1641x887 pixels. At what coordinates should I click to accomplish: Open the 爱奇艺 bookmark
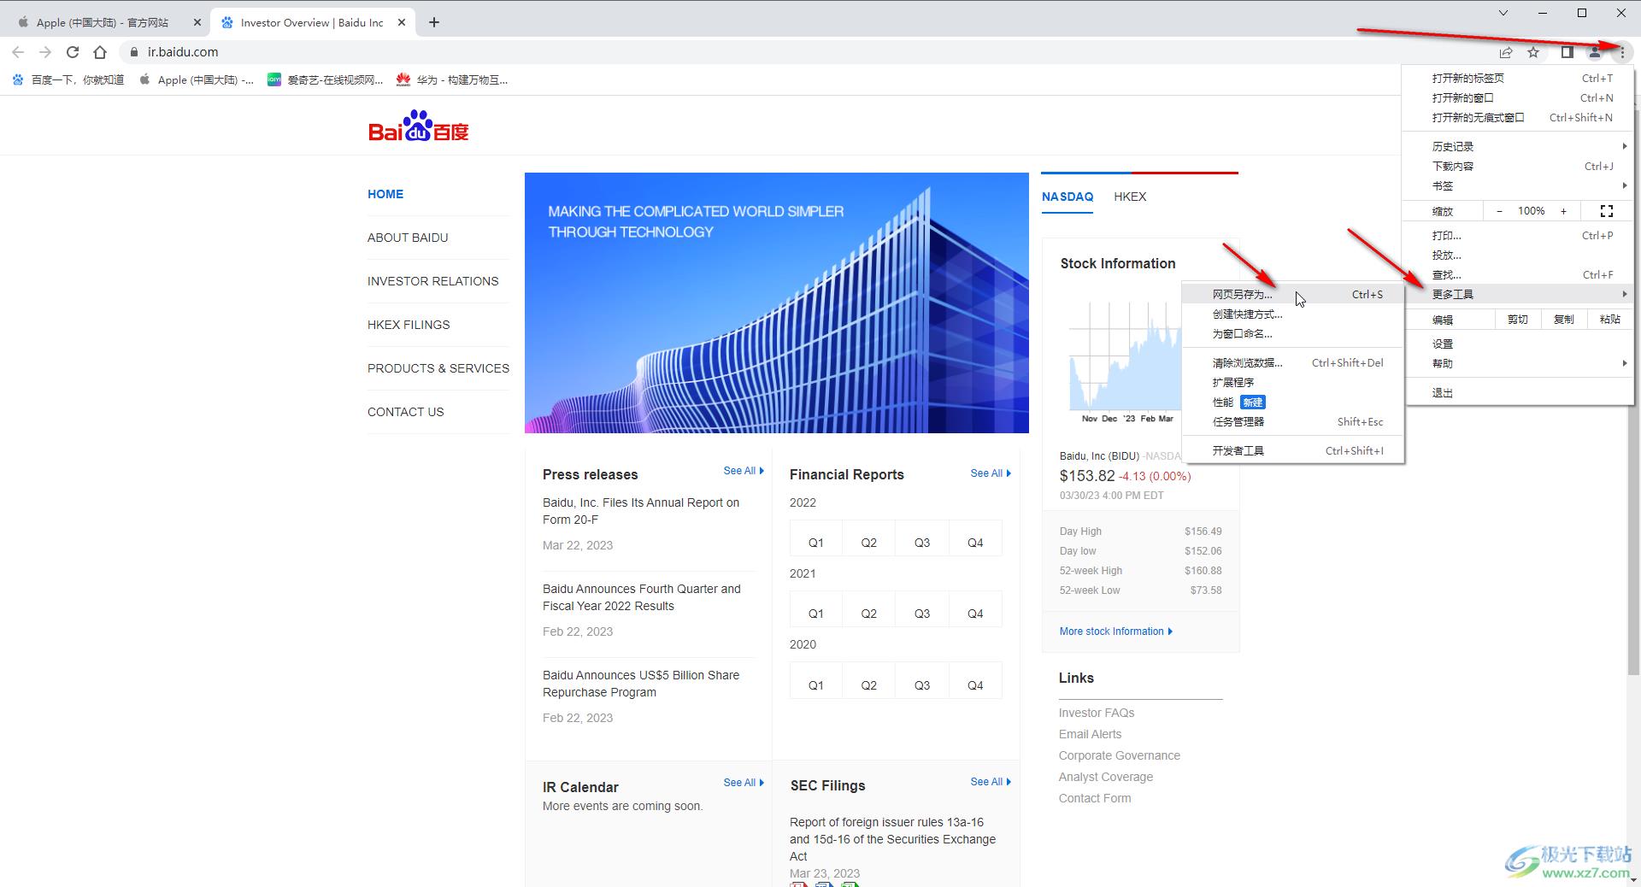(x=325, y=79)
